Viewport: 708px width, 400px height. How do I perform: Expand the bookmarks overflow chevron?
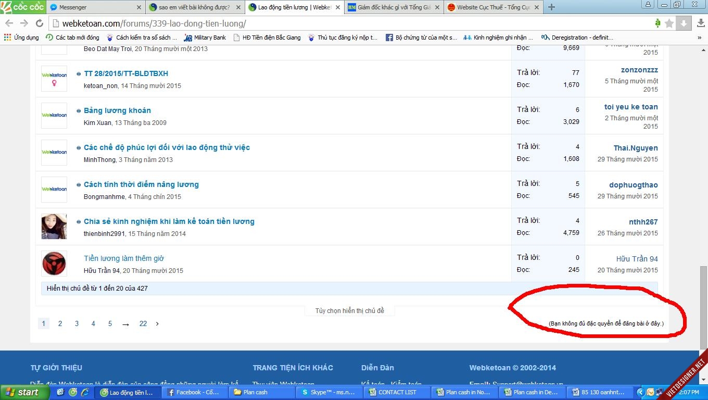[x=699, y=37]
